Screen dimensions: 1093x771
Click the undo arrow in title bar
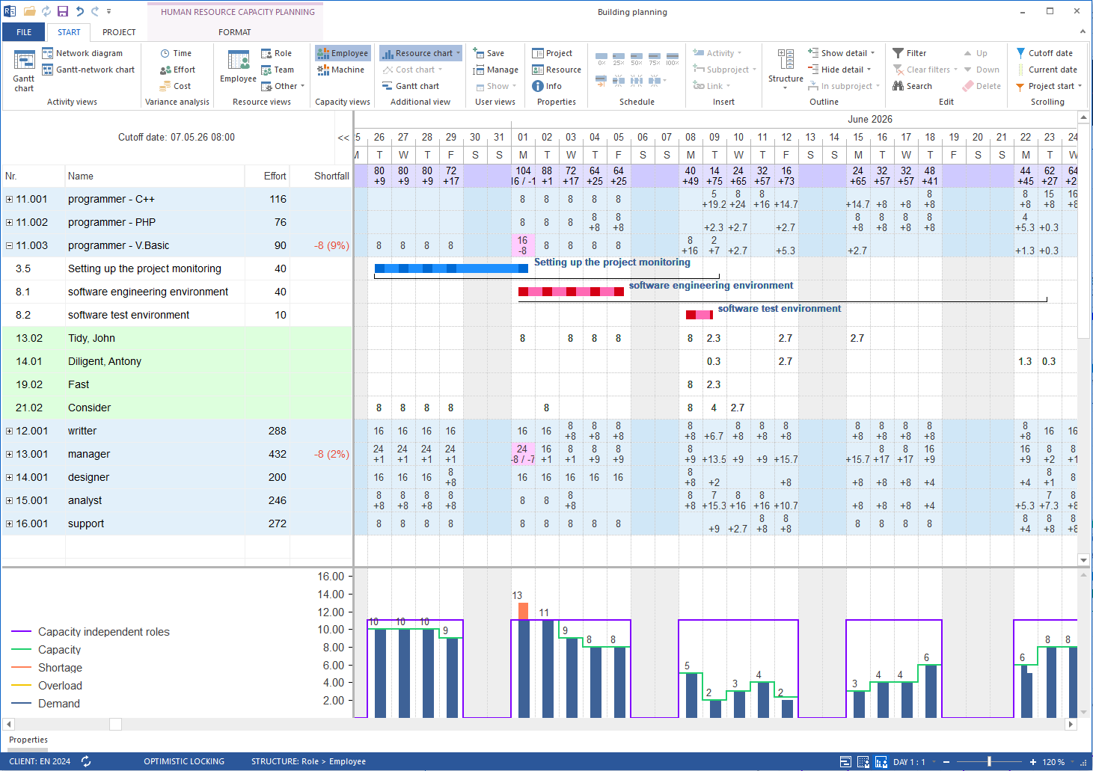tap(79, 11)
